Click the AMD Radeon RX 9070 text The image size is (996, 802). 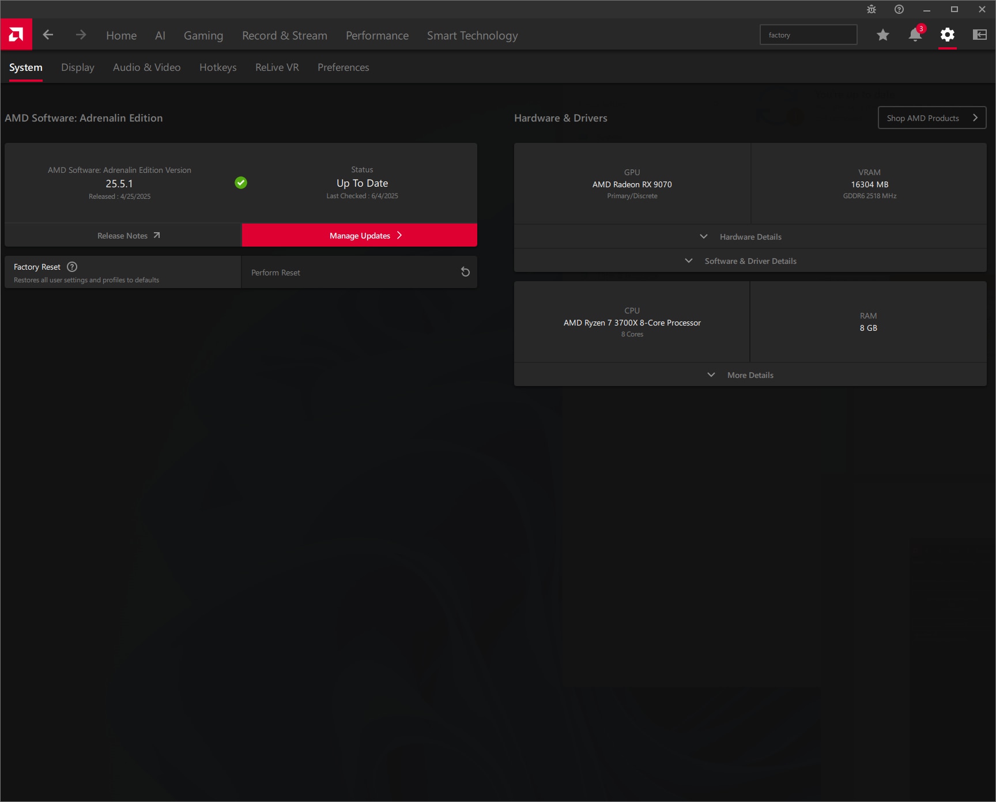pyautogui.click(x=632, y=184)
